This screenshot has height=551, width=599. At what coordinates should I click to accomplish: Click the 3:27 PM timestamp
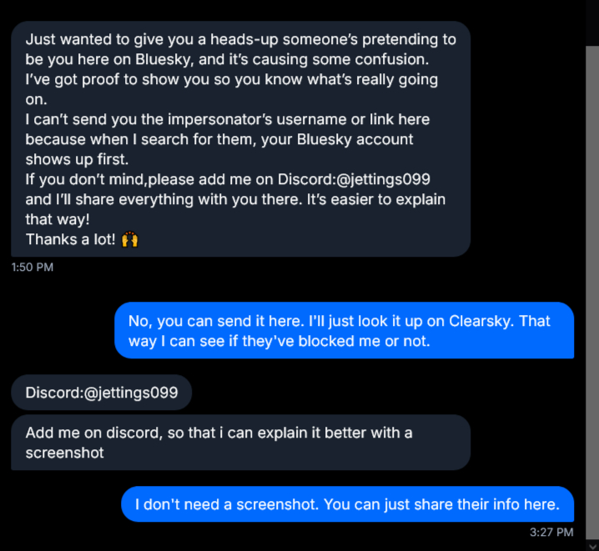tap(551, 532)
